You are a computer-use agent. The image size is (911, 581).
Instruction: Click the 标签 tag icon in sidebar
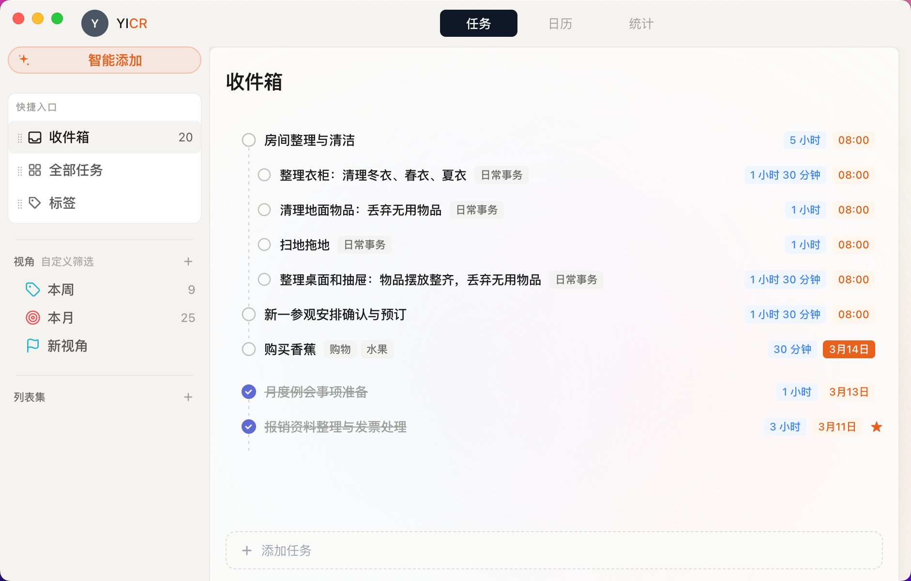click(x=34, y=203)
